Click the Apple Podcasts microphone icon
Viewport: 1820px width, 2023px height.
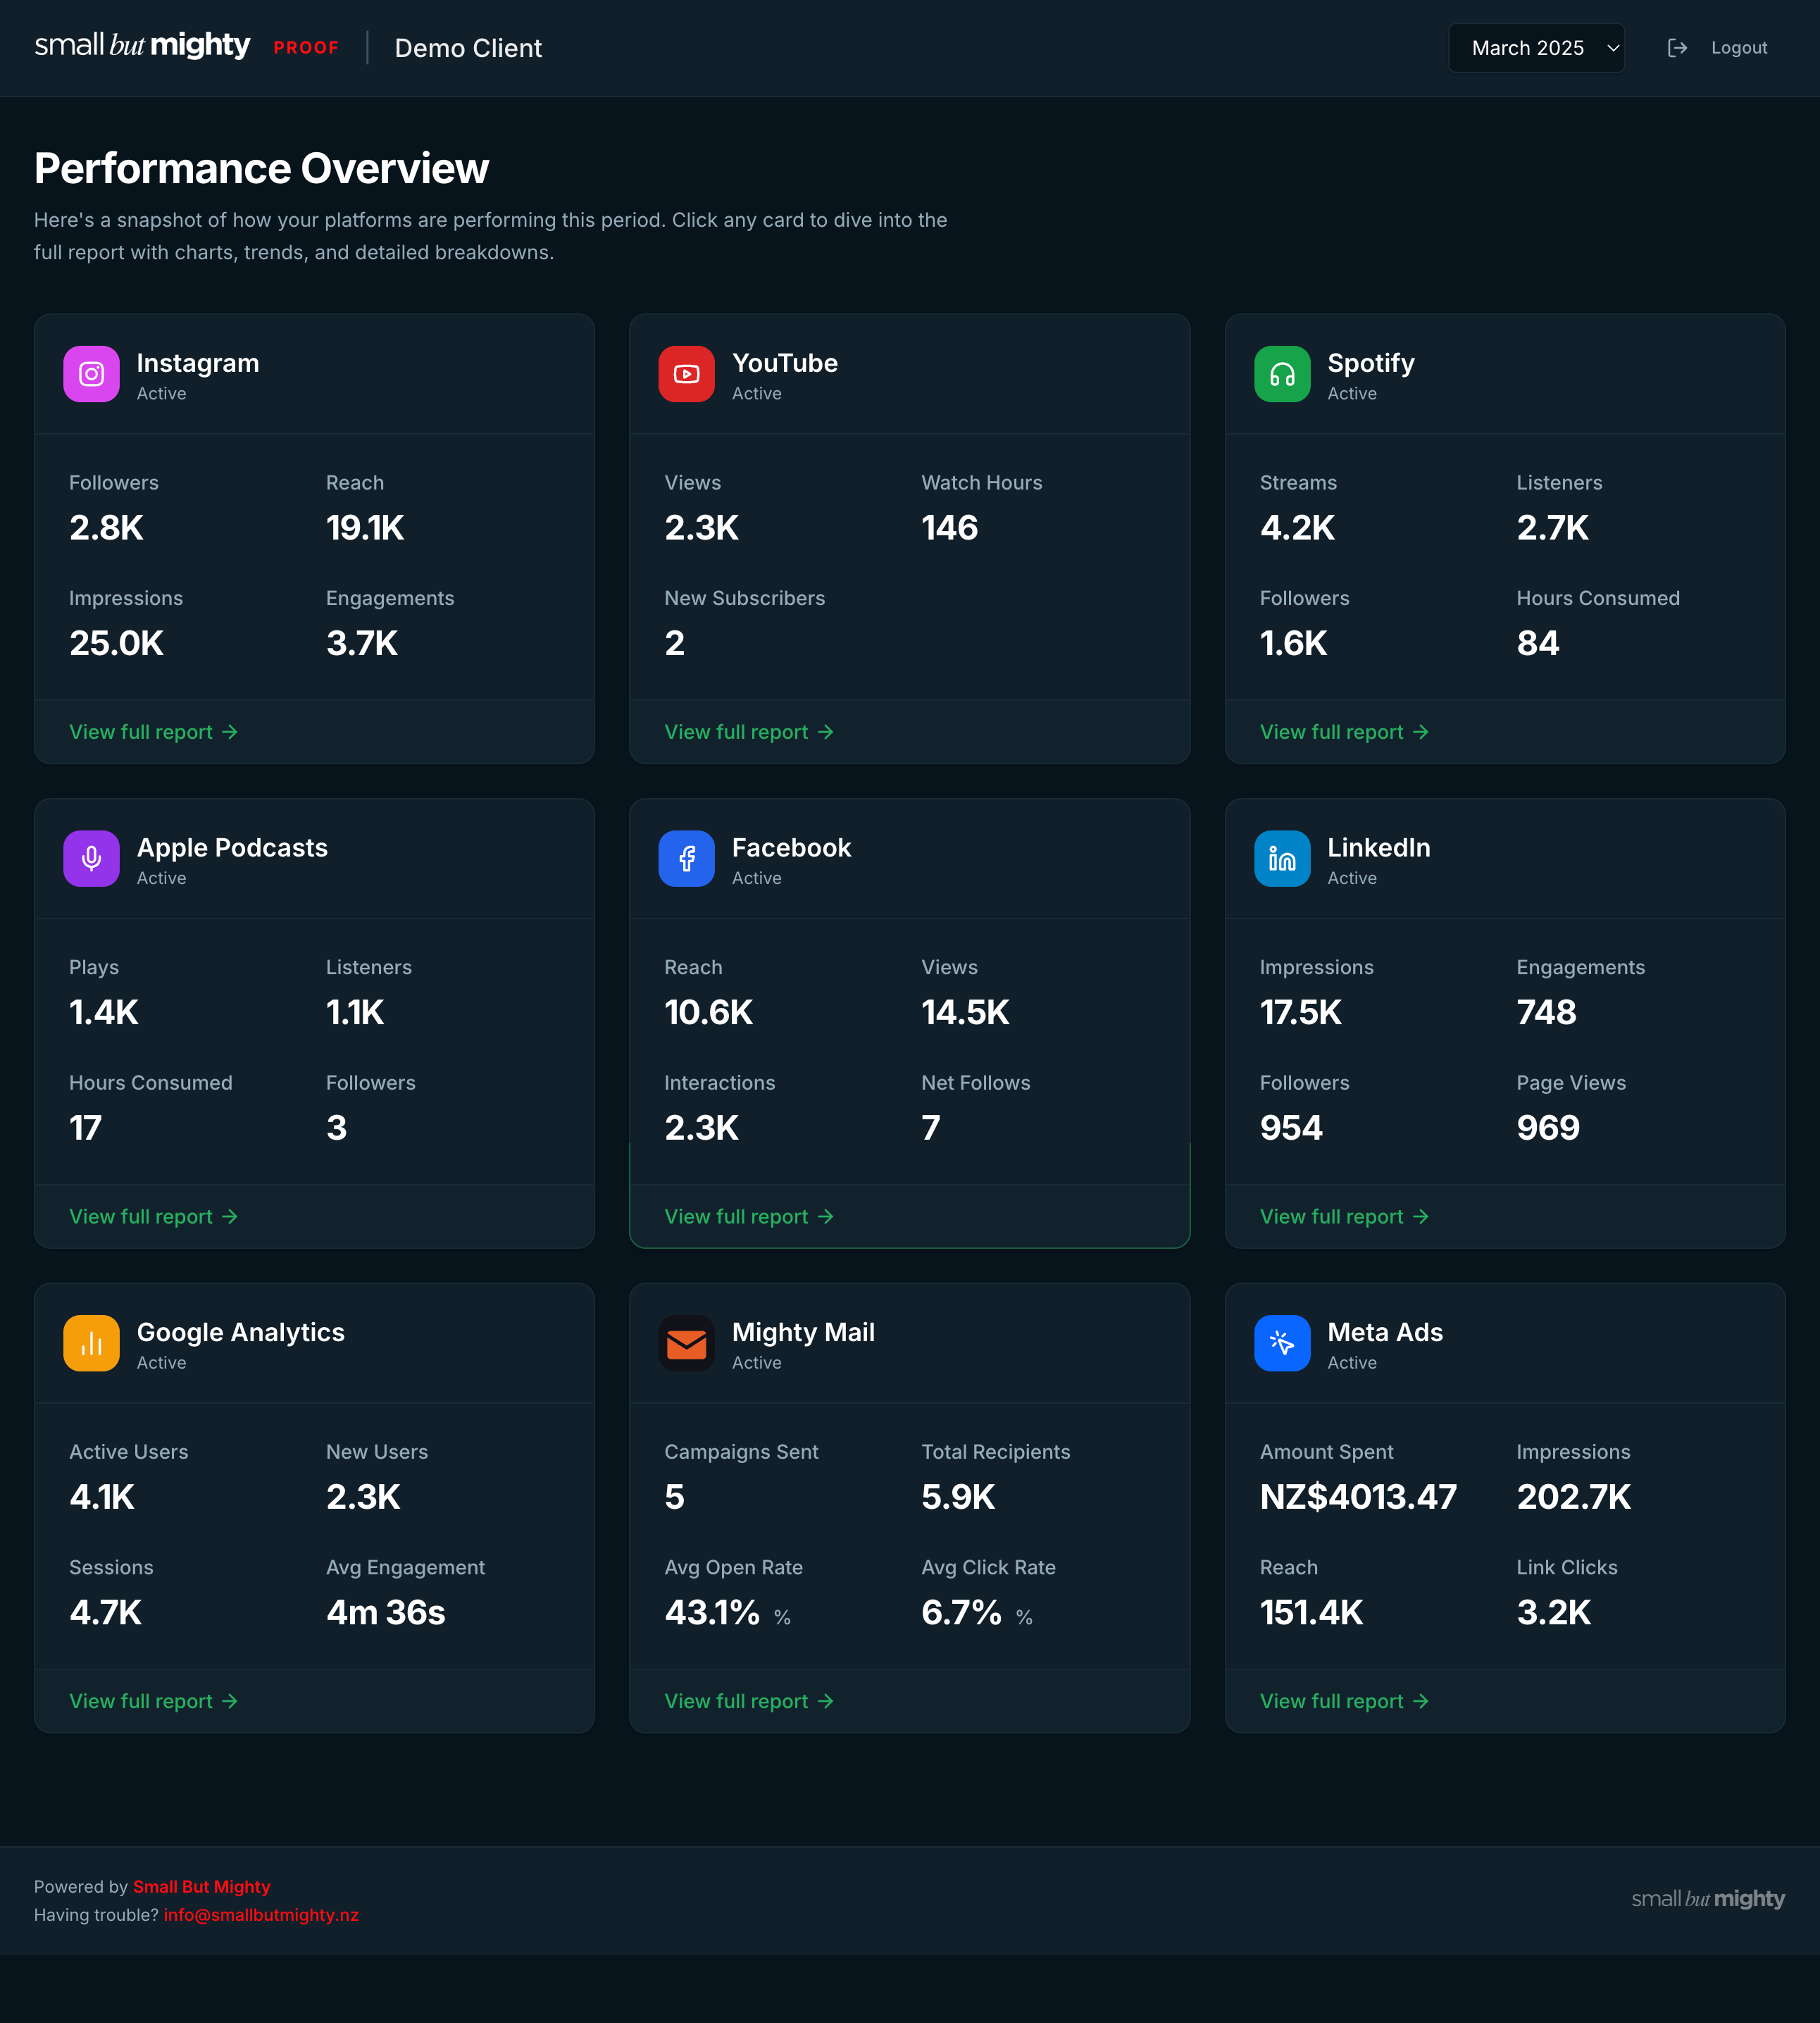(x=91, y=858)
